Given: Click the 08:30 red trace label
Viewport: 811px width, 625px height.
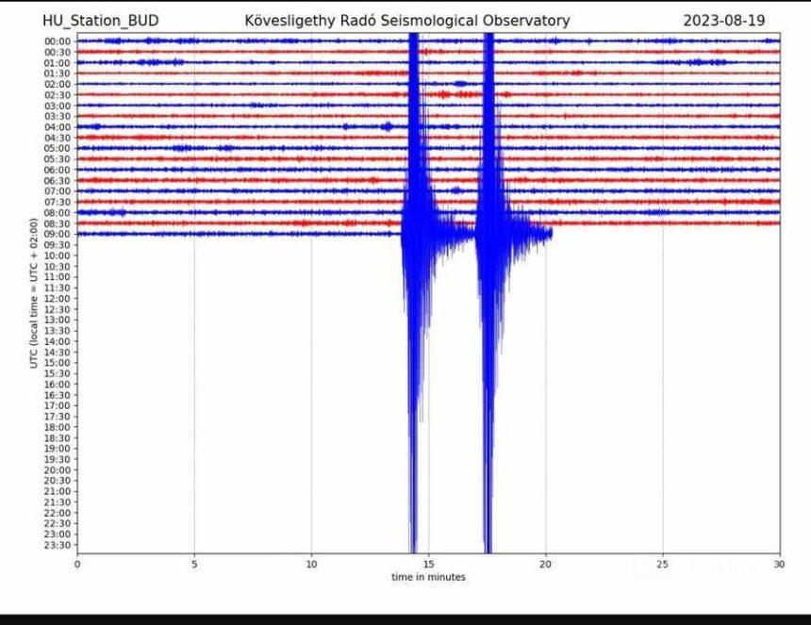Looking at the screenshot, I should click(58, 223).
